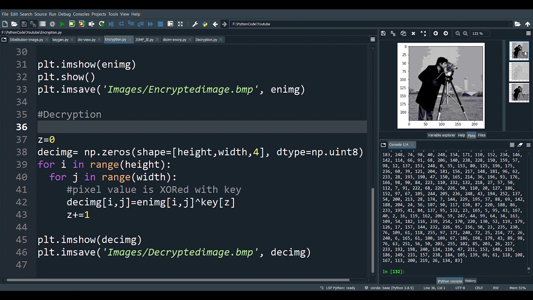The image size is (533, 300).
Task: Re-run last script icon
Action: tap(102, 24)
